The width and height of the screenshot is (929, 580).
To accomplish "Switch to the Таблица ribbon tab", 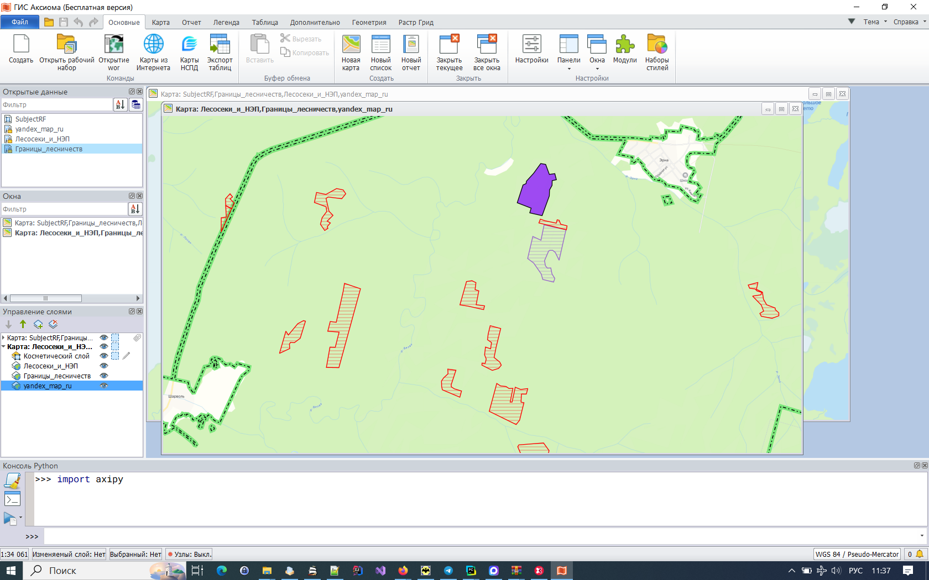I will [x=265, y=23].
